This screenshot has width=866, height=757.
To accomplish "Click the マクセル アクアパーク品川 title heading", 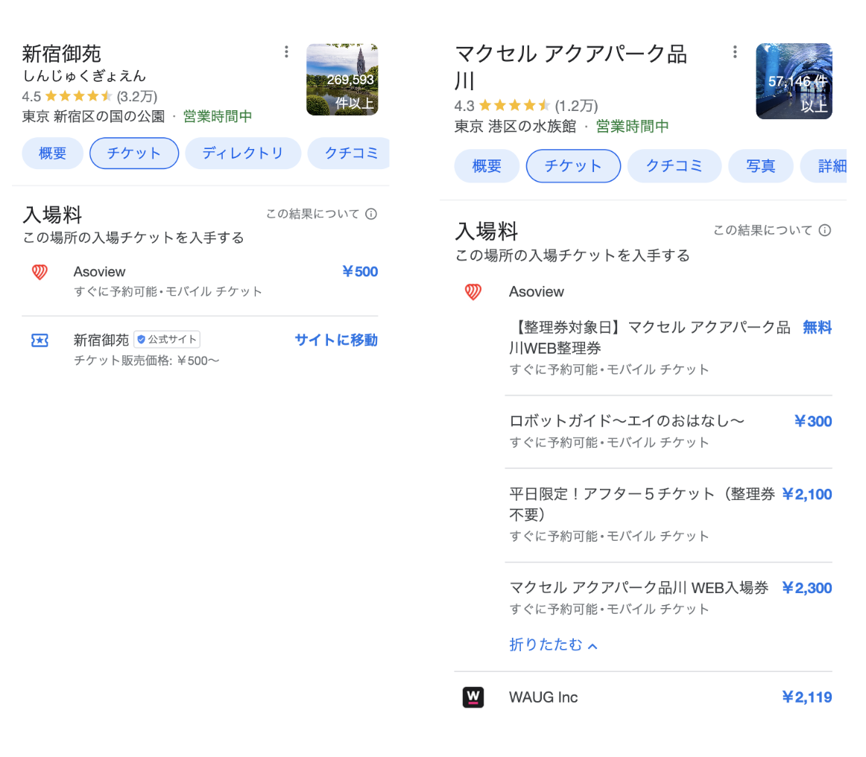I will coord(571,67).
